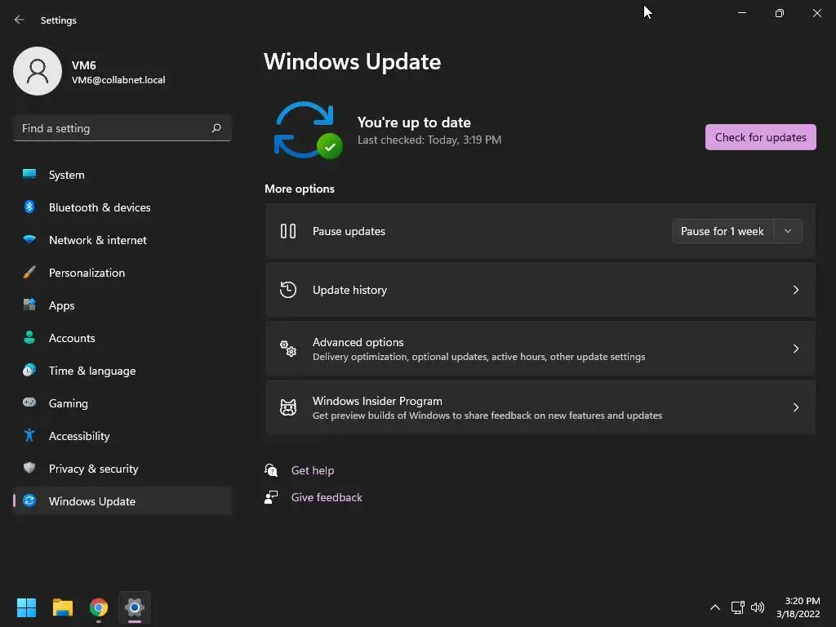
Task: Open Windows Insider Program chevron
Action: 795,407
